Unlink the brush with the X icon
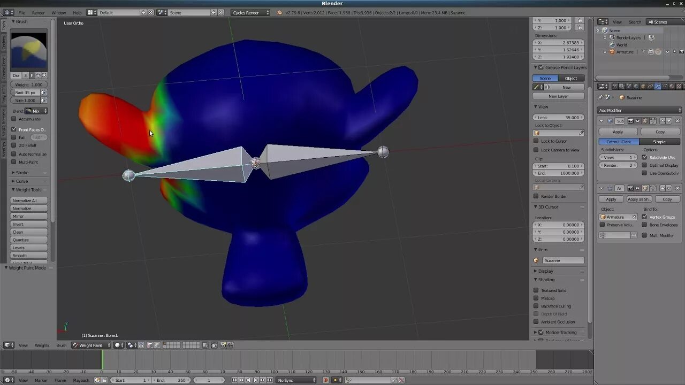Viewport: 685px width, 385px height. pyautogui.click(x=44, y=75)
